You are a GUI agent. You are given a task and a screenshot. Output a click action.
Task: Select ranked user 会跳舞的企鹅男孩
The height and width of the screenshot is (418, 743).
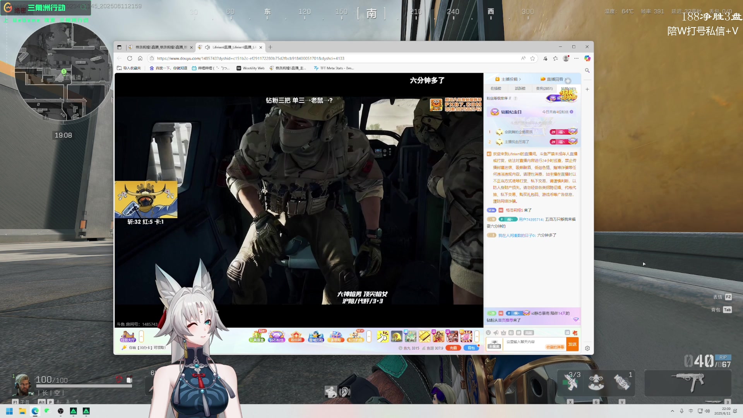click(x=519, y=132)
